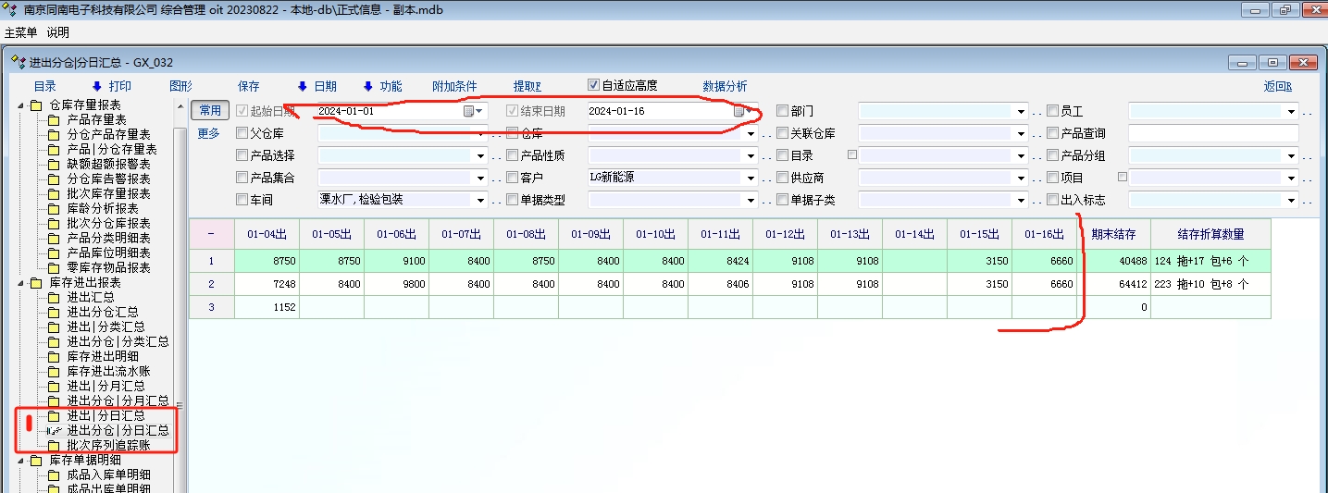Click into the 产品查询 text field
Image resolution: width=1328 pixels, height=493 pixels.
1212,133
